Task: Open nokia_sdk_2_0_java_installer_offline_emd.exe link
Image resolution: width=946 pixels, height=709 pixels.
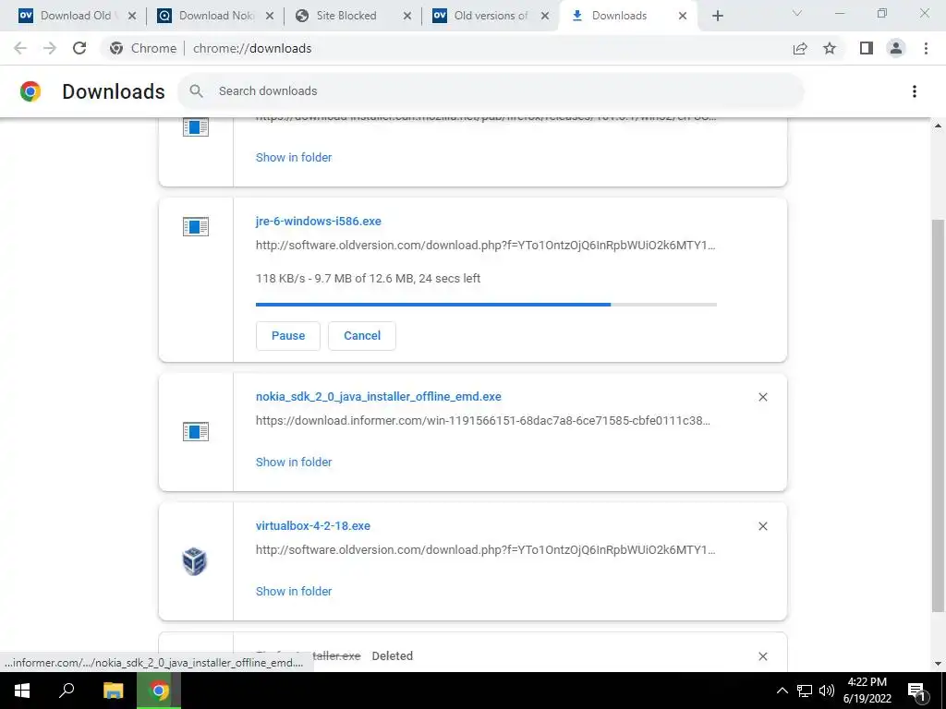Action: click(x=378, y=397)
